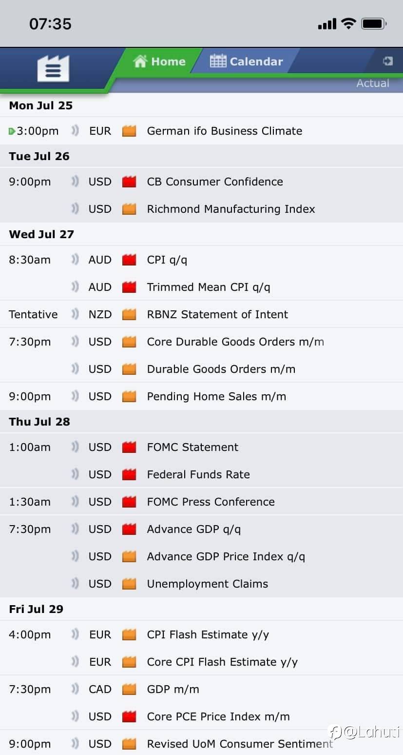Tap the red impact icon for CB Consumer Confidence
This screenshot has height=755, width=403.
click(x=129, y=182)
